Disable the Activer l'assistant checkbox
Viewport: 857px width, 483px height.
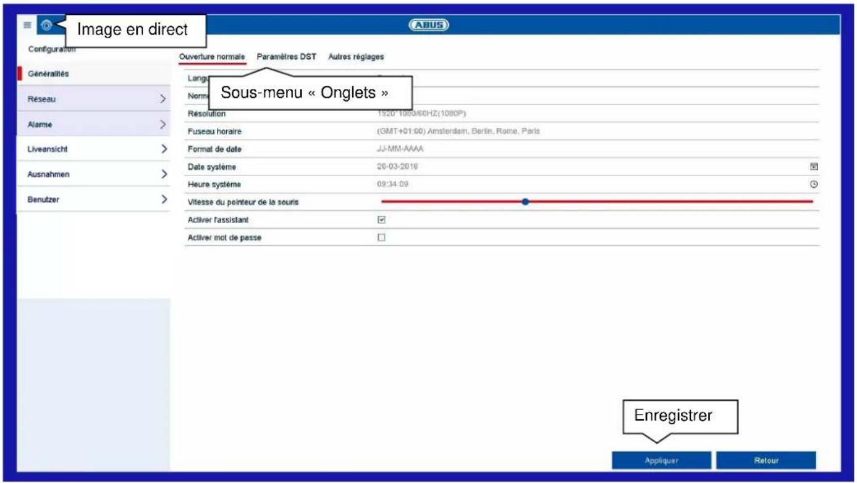point(381,220)
